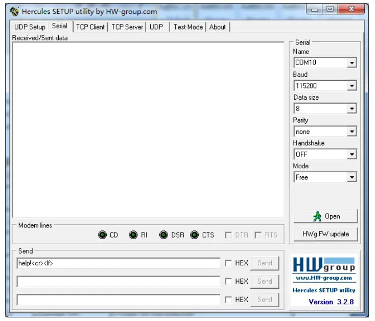Click the HWg FW update button
This screenshot has width=375, height=321.
(x=326, y=234)
